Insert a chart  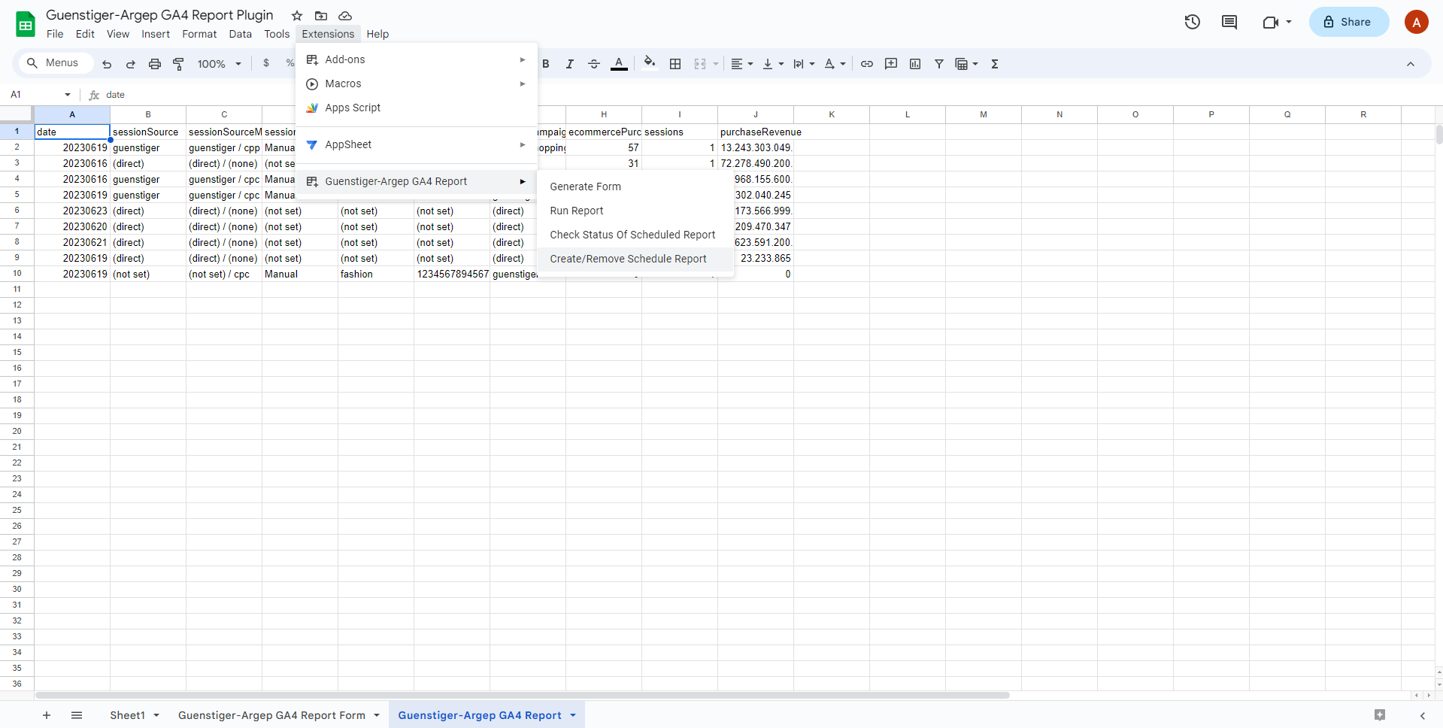point(915,64)
